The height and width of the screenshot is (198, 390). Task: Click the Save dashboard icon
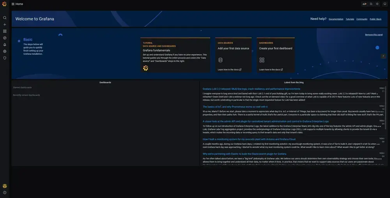[x=371, y=4]
